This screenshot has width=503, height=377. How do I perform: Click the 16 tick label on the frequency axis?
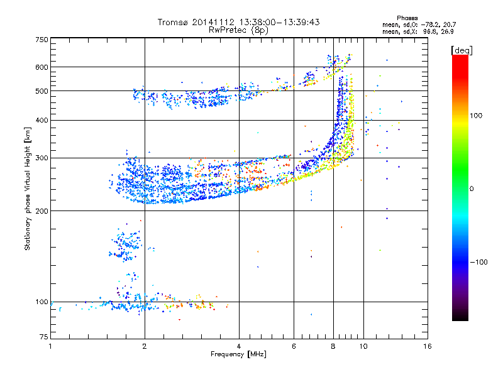pyautogui.click(x=428, y=346)
